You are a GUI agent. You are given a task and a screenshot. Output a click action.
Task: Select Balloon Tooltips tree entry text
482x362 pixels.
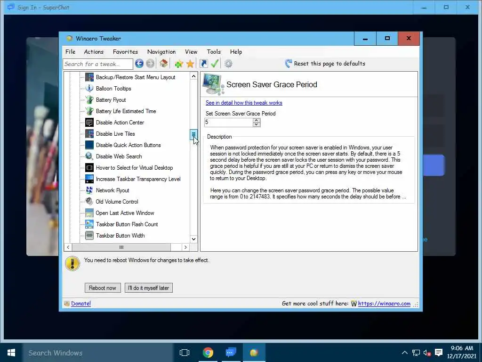113,88
